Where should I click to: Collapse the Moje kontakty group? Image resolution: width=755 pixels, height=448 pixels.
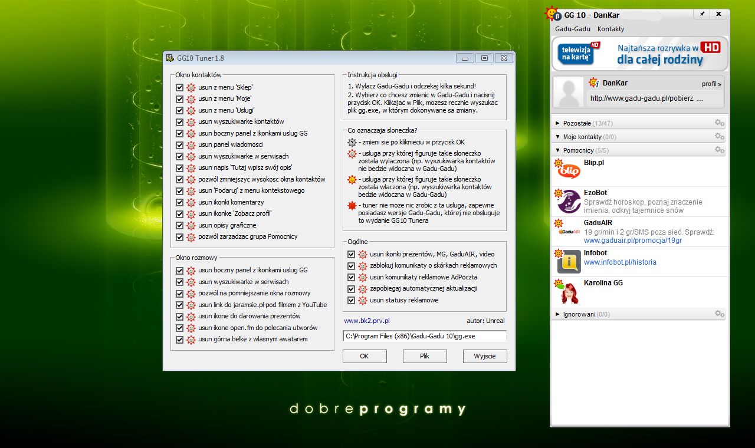point(558,137)
